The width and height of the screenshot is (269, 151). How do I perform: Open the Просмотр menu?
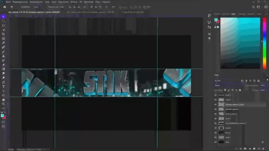point(89,2)
